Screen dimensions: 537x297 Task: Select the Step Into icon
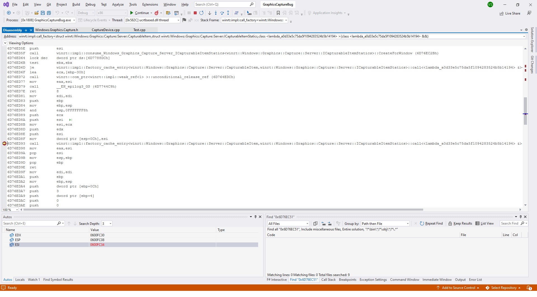(x=216, y=13)
